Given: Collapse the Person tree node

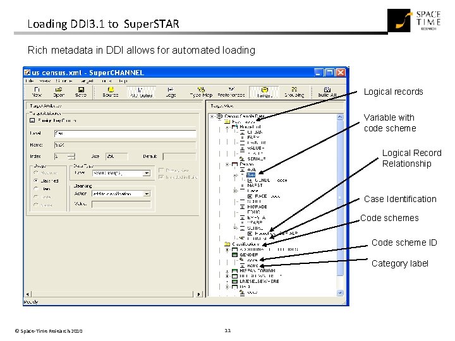Looking at the screenshot, I should click(x=227, y=164).
